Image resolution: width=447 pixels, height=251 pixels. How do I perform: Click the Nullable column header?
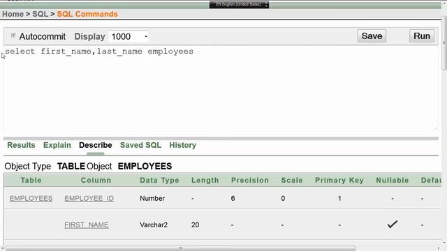(393, 180)
